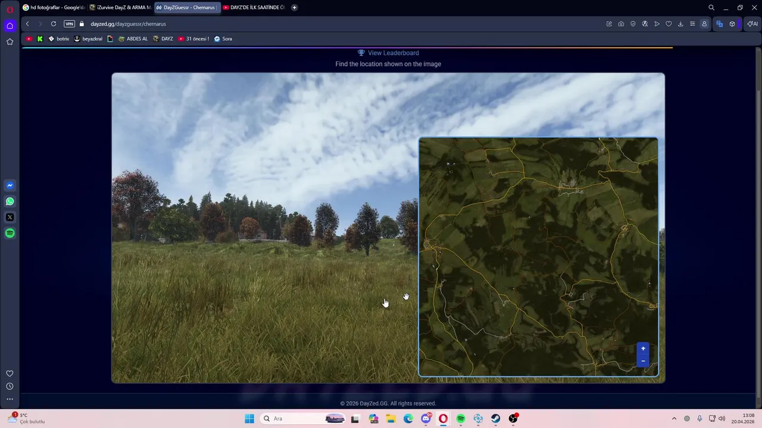
Task: Take a snapshot with camera icon
Action: point(621,24)
